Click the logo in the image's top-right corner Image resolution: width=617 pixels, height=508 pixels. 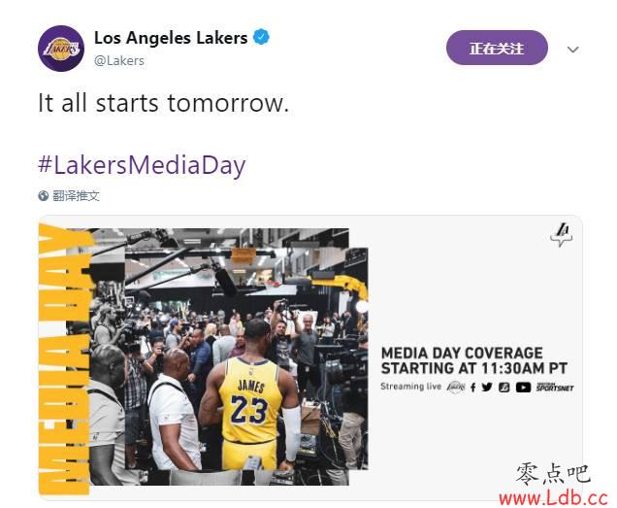[560, 237]
